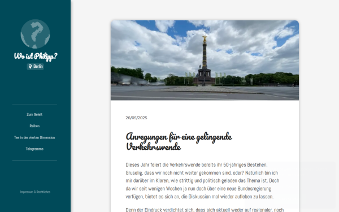Open the 'Impressum & Rechtliches' footer link

click(35, 192)
